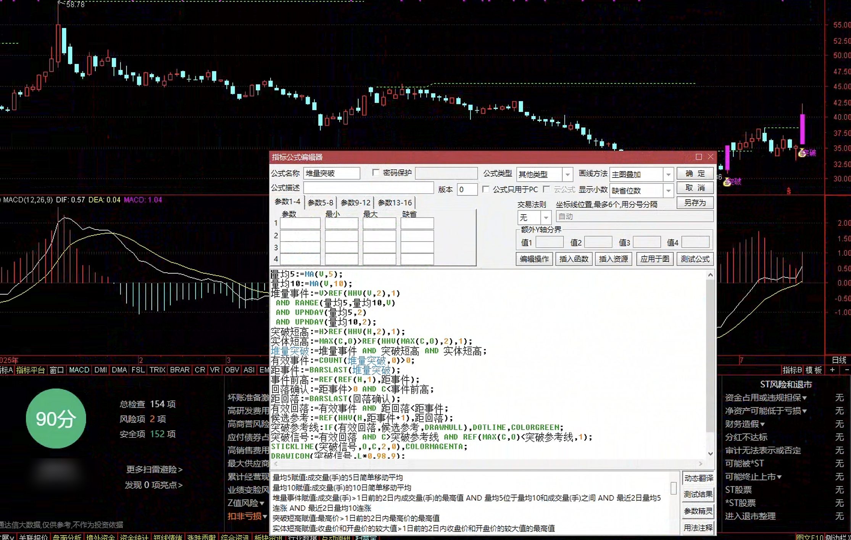Tick the 公式只用于PC checkbox
This screenshot has height=540, width=851.
(x=486, y=189)
